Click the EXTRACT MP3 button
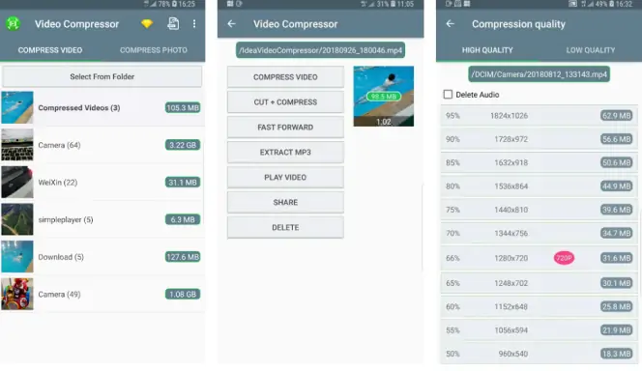The width and height of the screenshot is (642, 371). (285, 152)
